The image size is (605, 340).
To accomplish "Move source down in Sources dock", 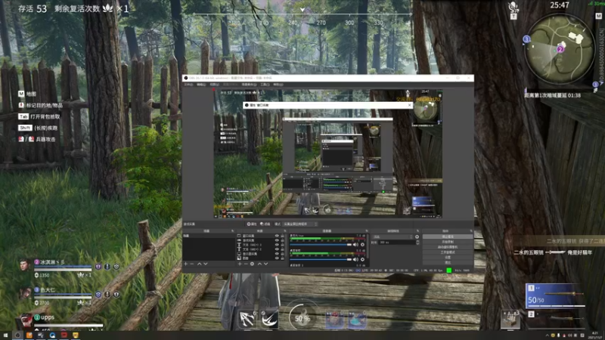I will click(x=266, y=264).
